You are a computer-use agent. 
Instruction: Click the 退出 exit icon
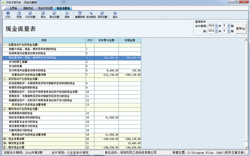pos(115,15)
